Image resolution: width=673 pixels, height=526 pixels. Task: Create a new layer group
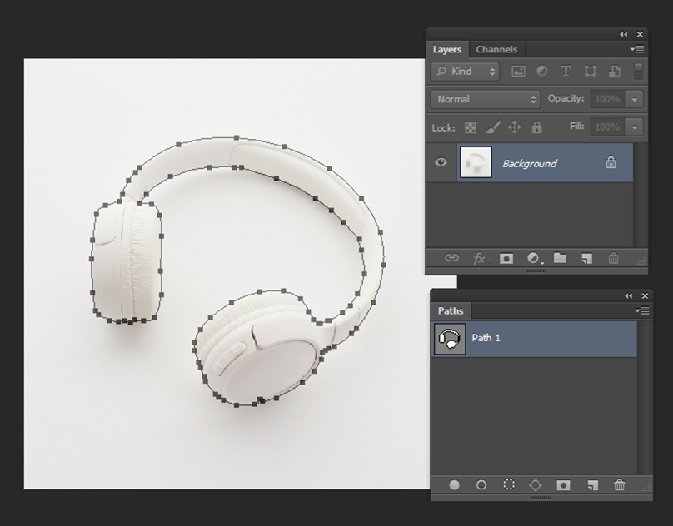coord(560,258)
